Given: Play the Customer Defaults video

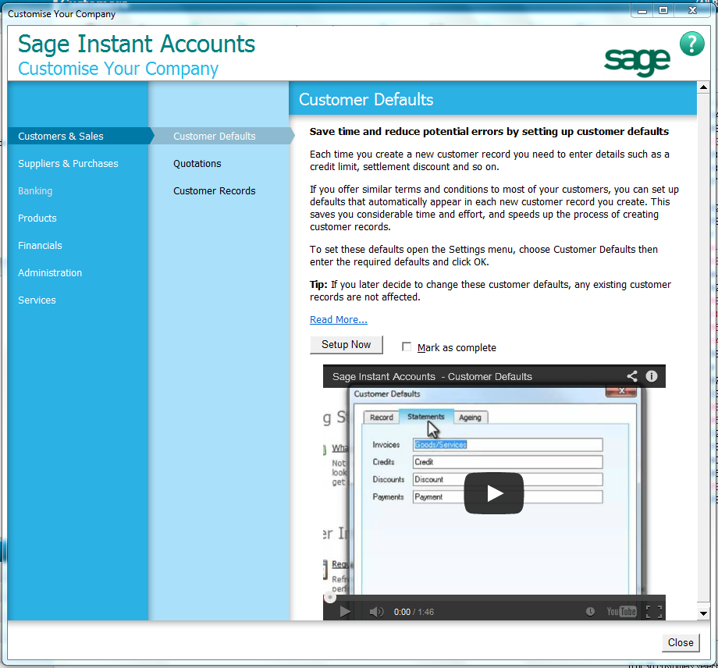Looking at the screenshot, I should 493,493.
